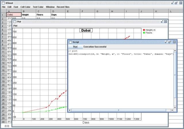Click the Script window title icon

70,42
